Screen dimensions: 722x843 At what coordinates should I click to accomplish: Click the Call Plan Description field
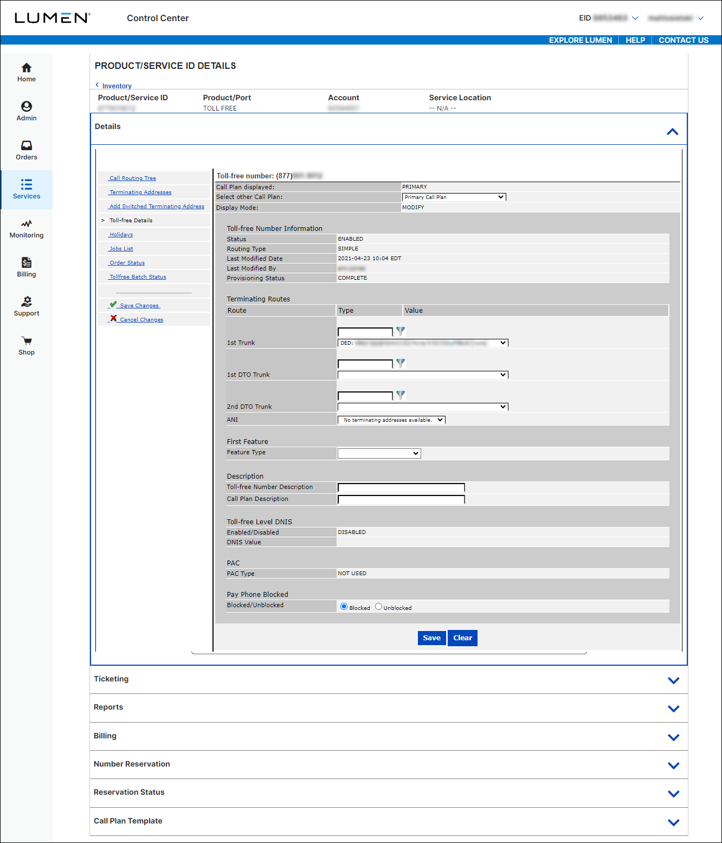click(401, 500)
